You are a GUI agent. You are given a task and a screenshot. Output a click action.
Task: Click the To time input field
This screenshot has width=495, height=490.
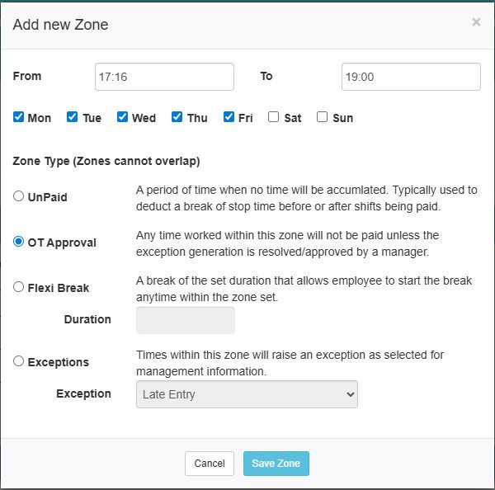[410, 77]
